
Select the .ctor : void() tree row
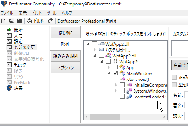click(138, 79)
